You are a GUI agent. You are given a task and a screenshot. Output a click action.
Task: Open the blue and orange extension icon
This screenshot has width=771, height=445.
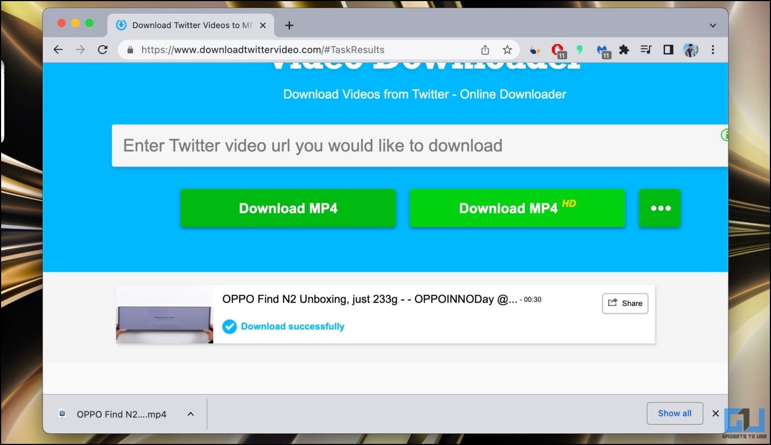tap(535, 50)
